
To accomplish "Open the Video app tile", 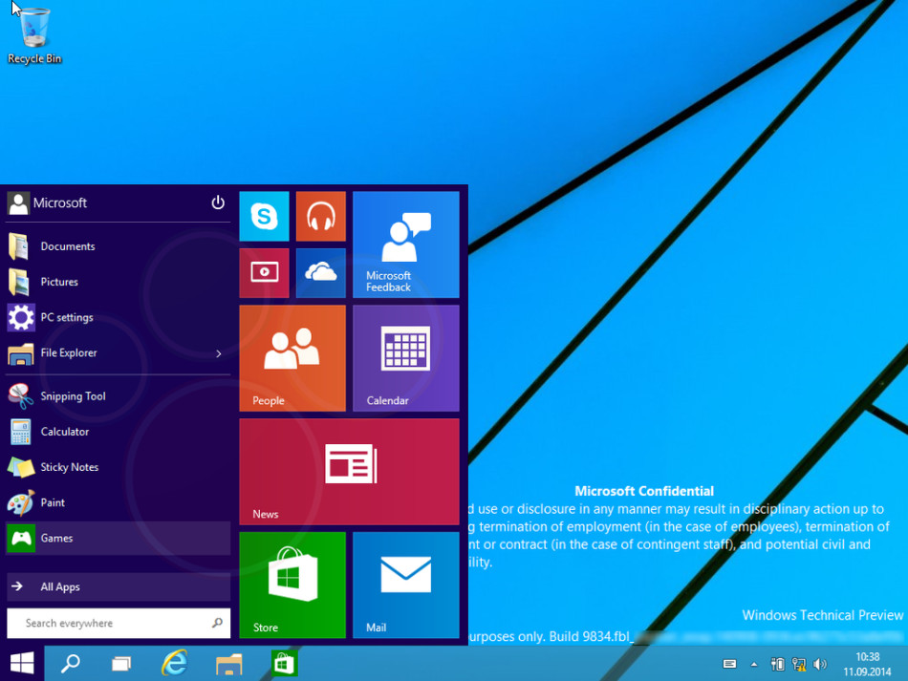I will click(x=264, y=273).
